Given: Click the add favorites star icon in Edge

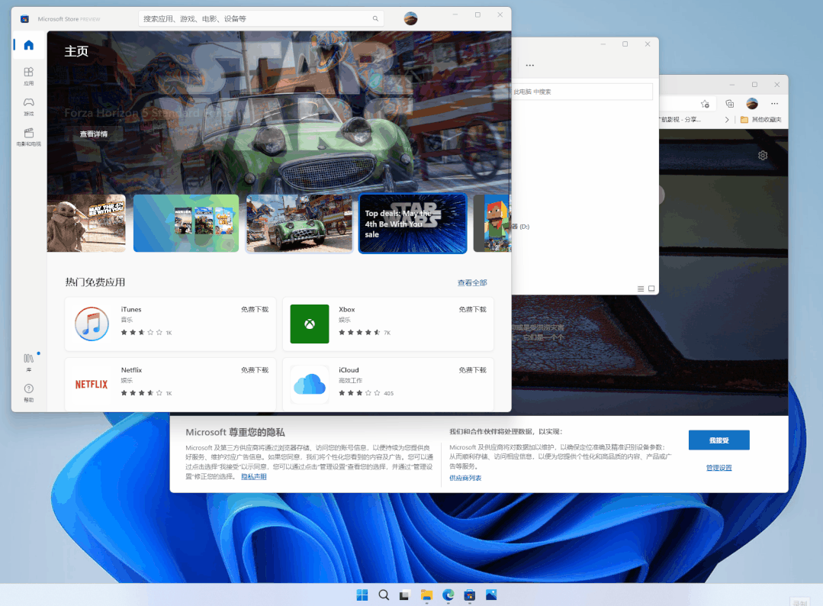Looking at the screenshot, I should (705, 104).
